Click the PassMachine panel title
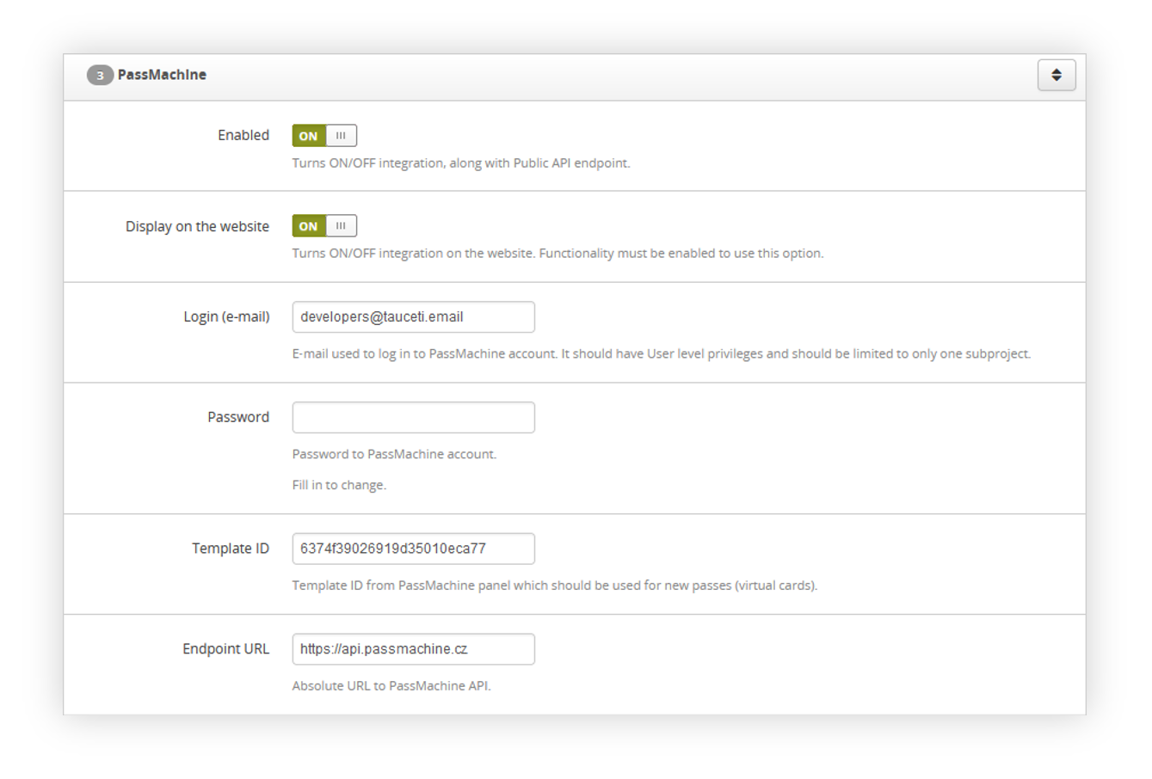This screenshot has height=779, width=1152. (162, 75)
